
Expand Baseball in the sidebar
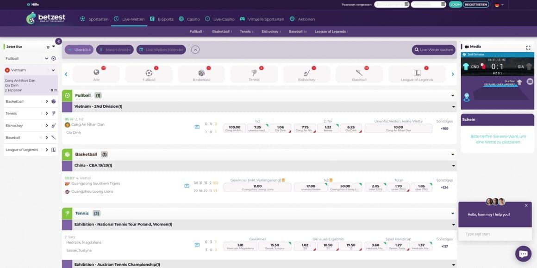pyautogui.click(x=47, y=137)
